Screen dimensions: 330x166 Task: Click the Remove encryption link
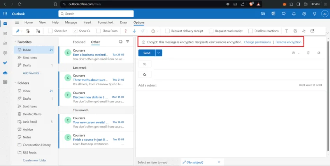288,42
